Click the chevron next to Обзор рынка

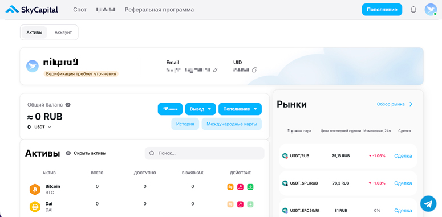point(411,104)
